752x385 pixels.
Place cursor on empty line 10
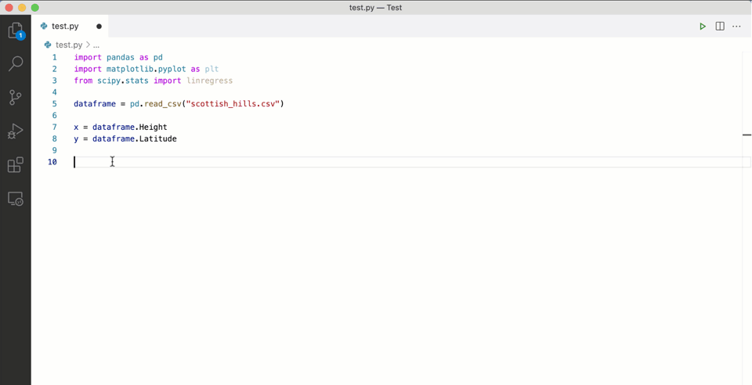pos(235,162)
